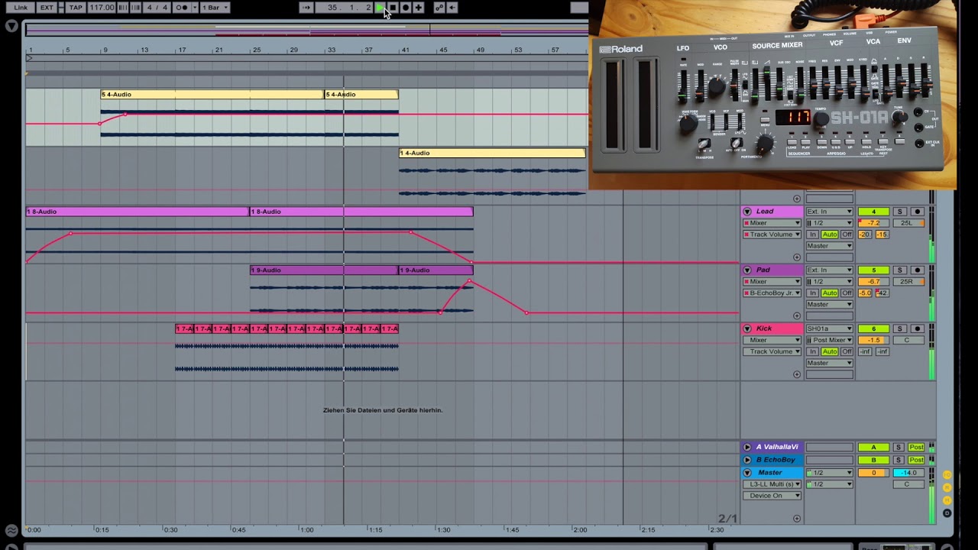The width and height of the screenshot is (978, 550).
Task: Open Kick track SH01a input dropdown
Action: tap(829, 328)
